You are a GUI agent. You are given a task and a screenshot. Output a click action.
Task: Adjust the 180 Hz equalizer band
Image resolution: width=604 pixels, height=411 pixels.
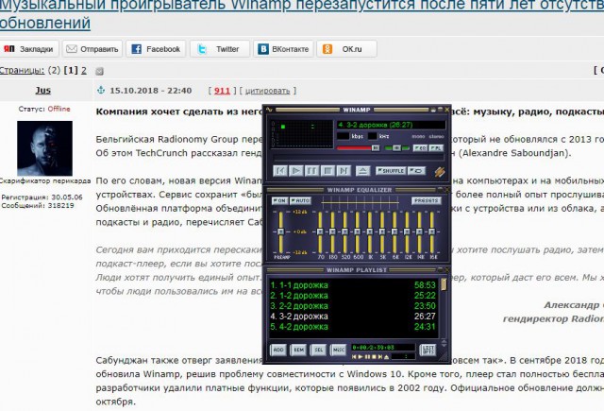tap(332, 232)
